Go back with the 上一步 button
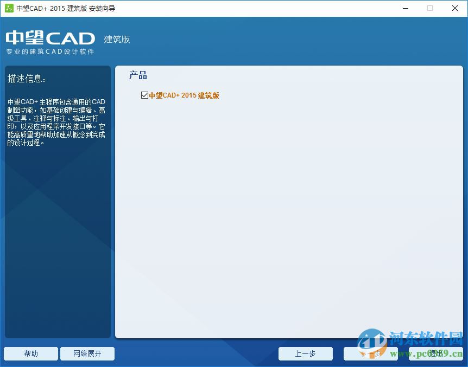 click(306, 353)
